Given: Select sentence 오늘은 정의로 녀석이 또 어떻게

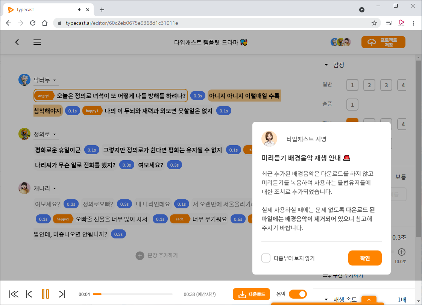Looking at the screenshot, I should pos(121,96).
